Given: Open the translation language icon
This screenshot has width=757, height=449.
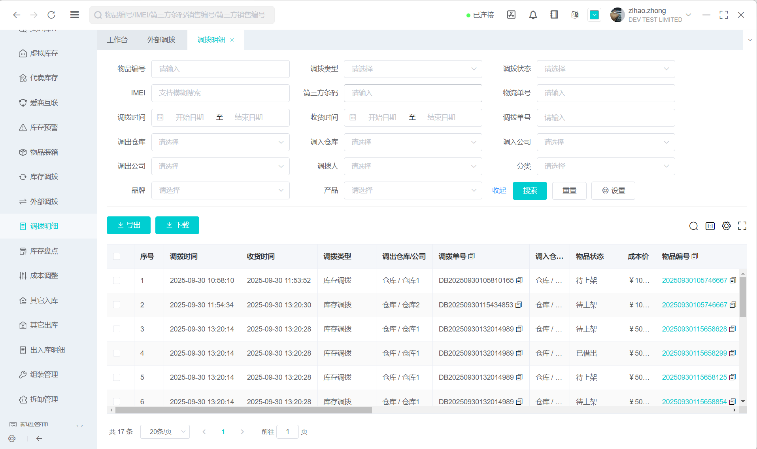Looking at the screenshot, I should [x=575, y=15].
